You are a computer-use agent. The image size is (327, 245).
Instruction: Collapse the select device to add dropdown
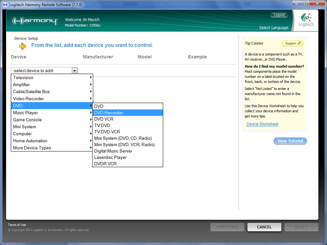[x=74, y=71]
